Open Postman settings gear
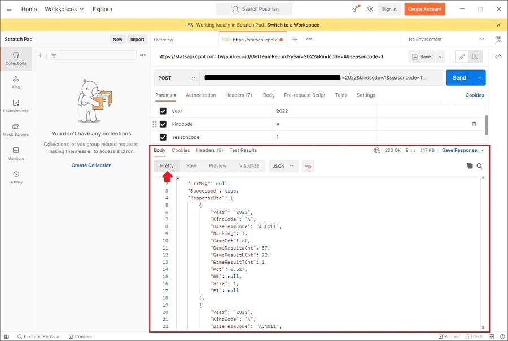The image size is (508, 341). tap(369, 9)
